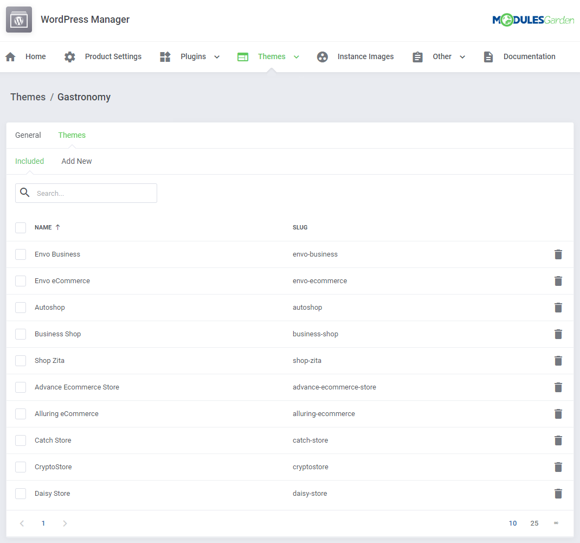
Task: Show 25 entries per page
Action: pyautogui.click(x=534, y=523)
